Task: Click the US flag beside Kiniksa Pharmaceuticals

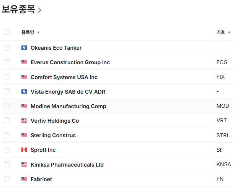Action: (x=24, y=165)
